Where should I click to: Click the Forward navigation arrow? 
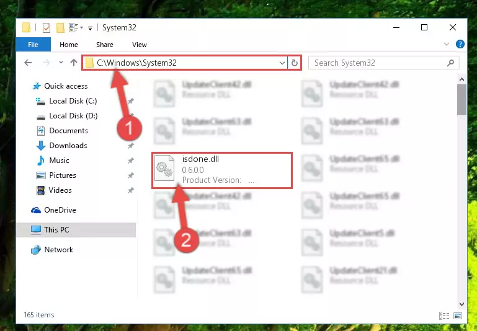[47, 63]
